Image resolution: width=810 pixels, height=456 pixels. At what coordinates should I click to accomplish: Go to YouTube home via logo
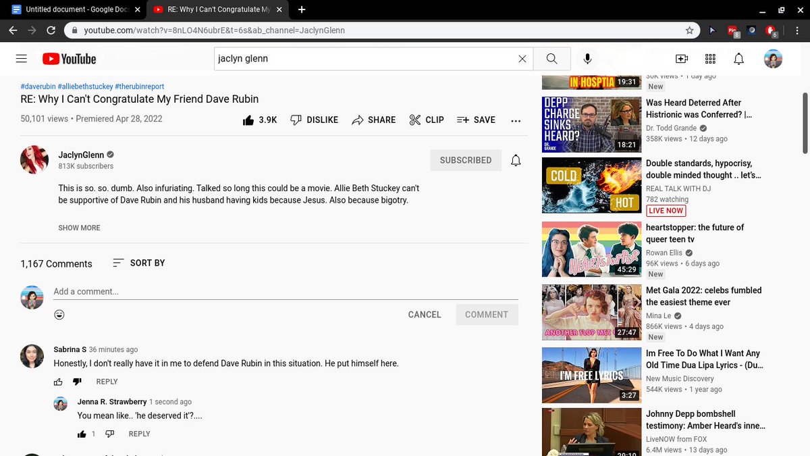click(x=70, y=59)
